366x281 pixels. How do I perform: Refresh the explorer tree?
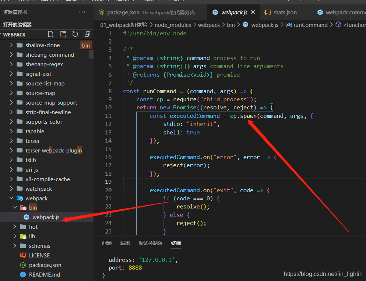point(75,34)
